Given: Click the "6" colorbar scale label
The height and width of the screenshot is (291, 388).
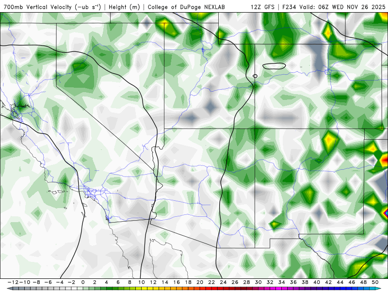Looking at the screenshot, I should pos(118,282).
